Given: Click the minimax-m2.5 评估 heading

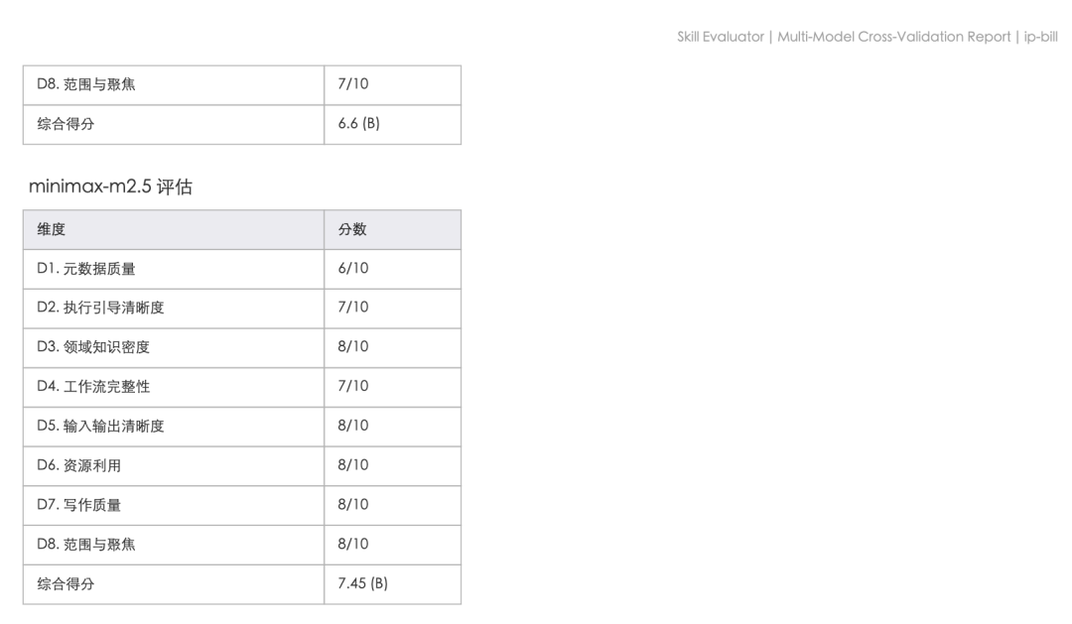Looking at the screenshot, I should coord(110,187).
